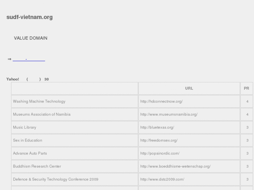Select the Sex in Education entry
The height and width of the screenshot is (190, 254).
pyautogui.click(x=28, y=140)
